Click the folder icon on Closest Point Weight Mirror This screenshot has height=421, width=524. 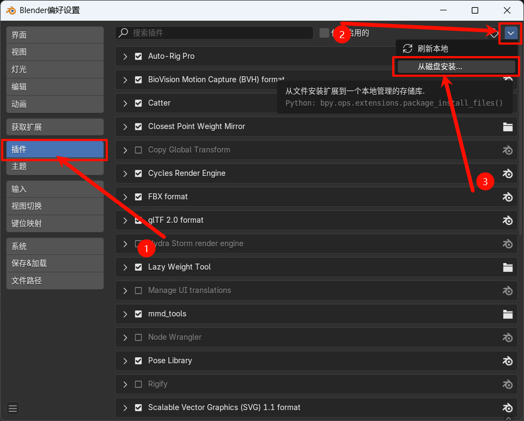[508, 127]
